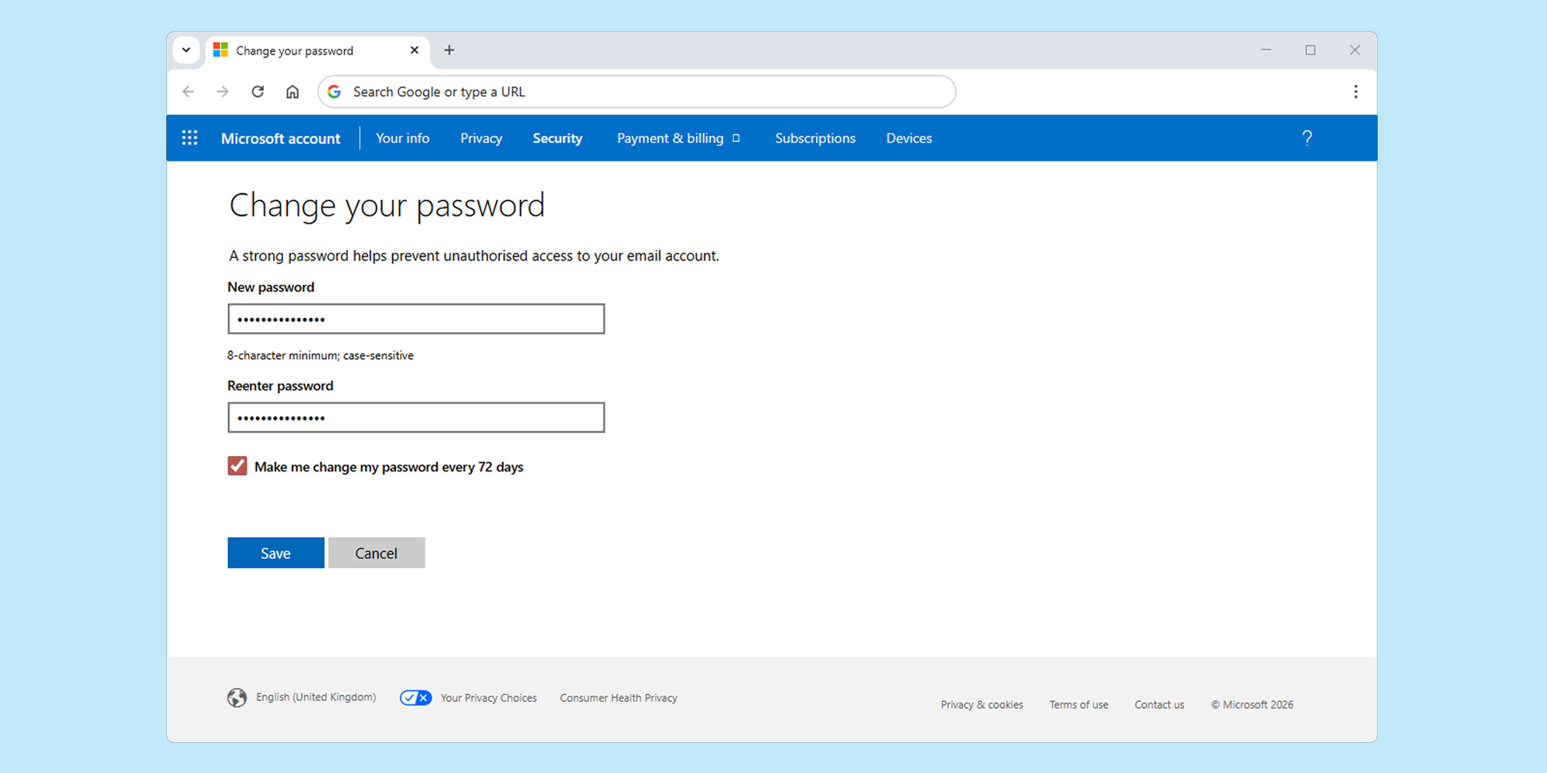Click the help question mark icon
Image resolution: width=1547 pixels, height=773 pixels.
[1307, 138]
